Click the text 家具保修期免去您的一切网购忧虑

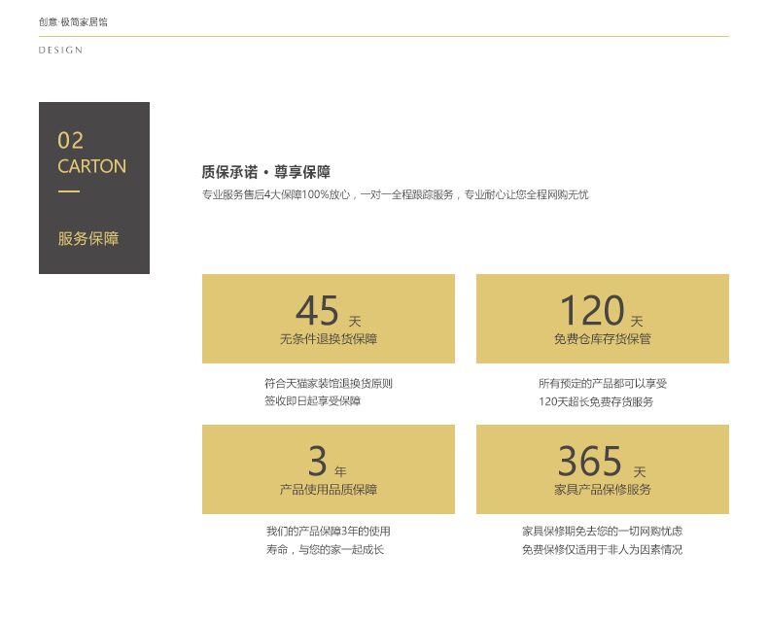602,532
